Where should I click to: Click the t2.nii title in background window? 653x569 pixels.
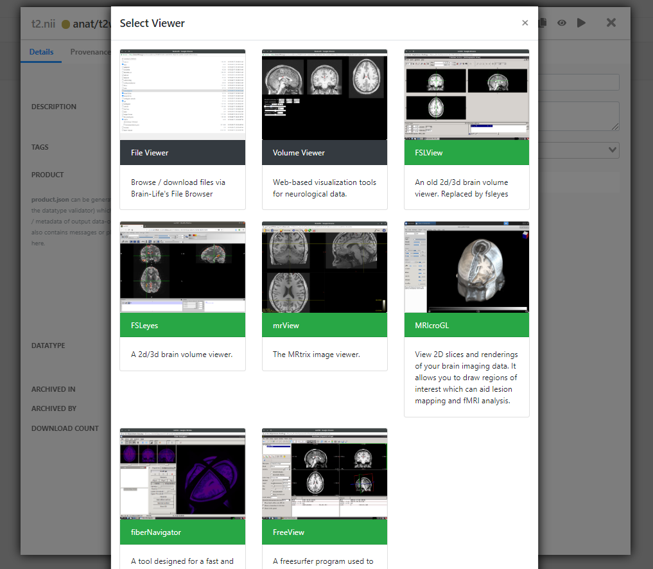click(x=43, y=24)
